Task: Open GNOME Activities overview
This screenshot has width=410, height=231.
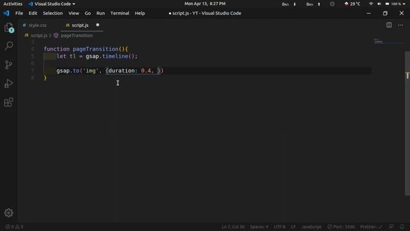Action: (x=13, y=4)
